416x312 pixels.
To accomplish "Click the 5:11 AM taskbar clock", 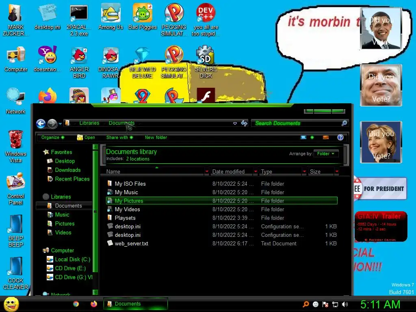I will coord(380,304).
